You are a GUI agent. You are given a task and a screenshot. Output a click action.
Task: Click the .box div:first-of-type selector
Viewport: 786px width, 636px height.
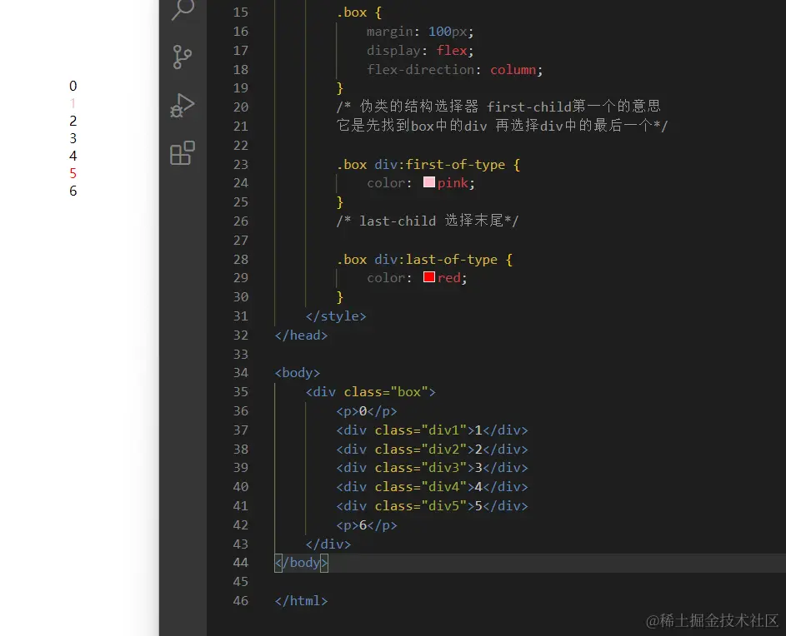click(421, 164)
